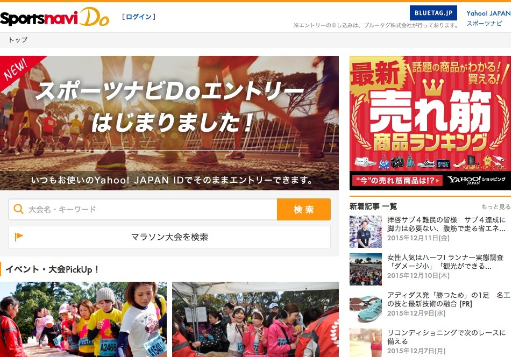
Task: Select the トップ breadcrumb item
Action: pos(18,40)
